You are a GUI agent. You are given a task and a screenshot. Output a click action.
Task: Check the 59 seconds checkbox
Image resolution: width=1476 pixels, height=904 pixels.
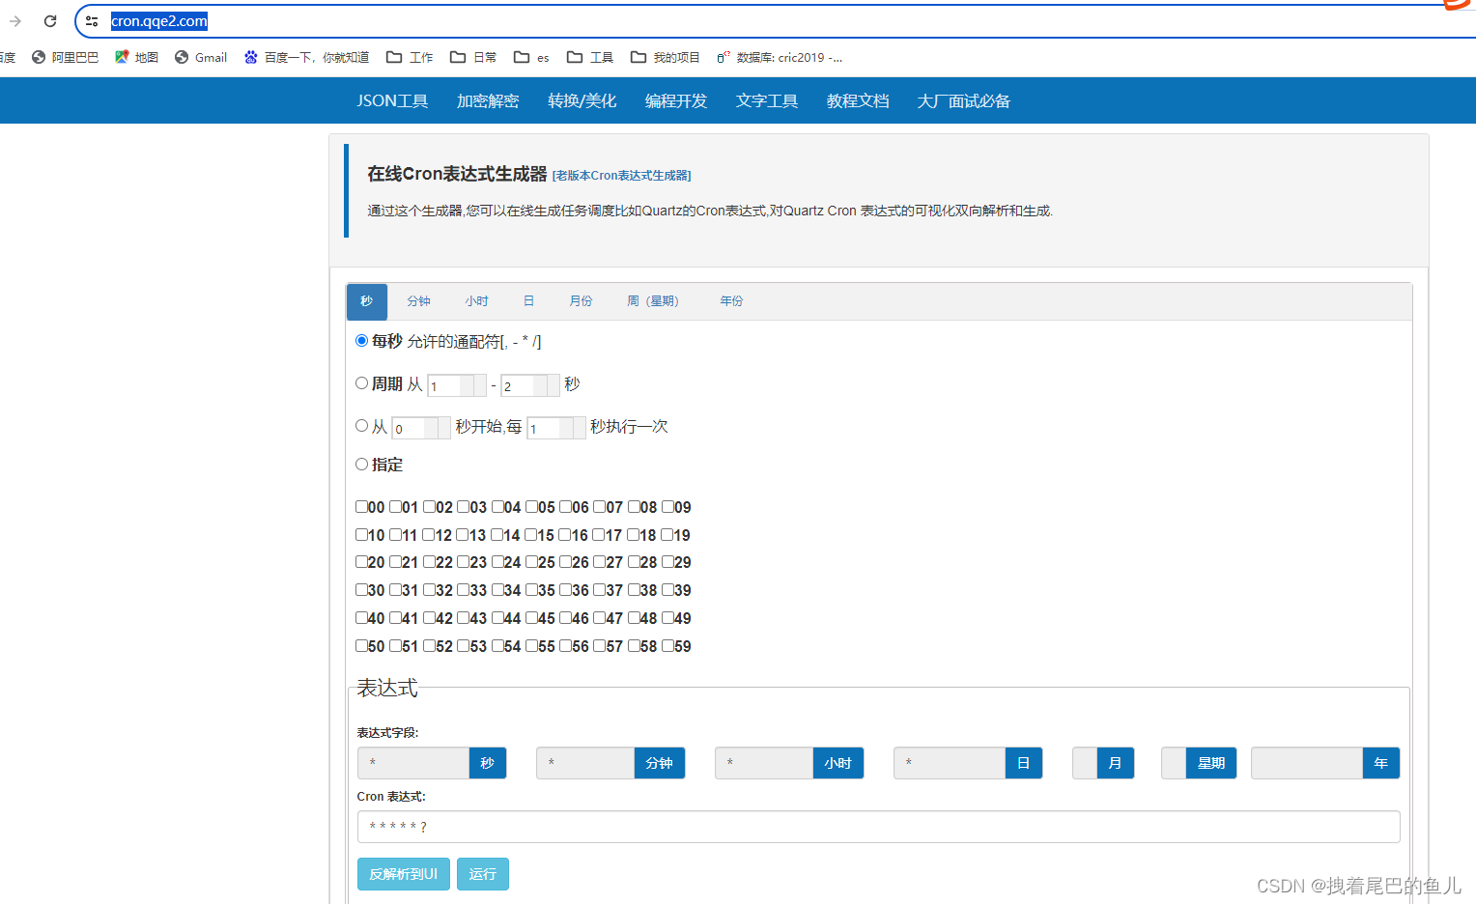pos(667,646)
